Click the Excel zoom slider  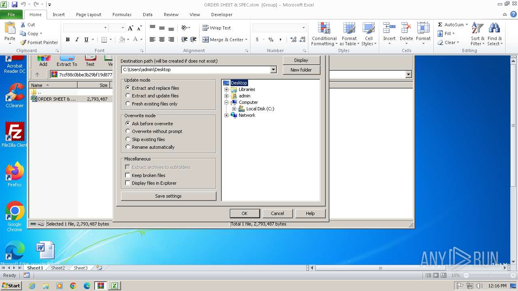point(489,275)
